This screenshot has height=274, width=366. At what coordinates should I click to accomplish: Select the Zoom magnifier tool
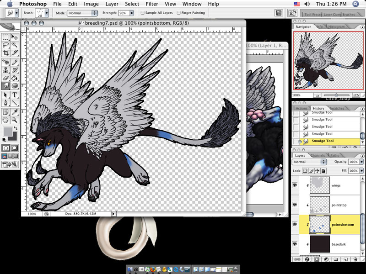tap(15, 120)
